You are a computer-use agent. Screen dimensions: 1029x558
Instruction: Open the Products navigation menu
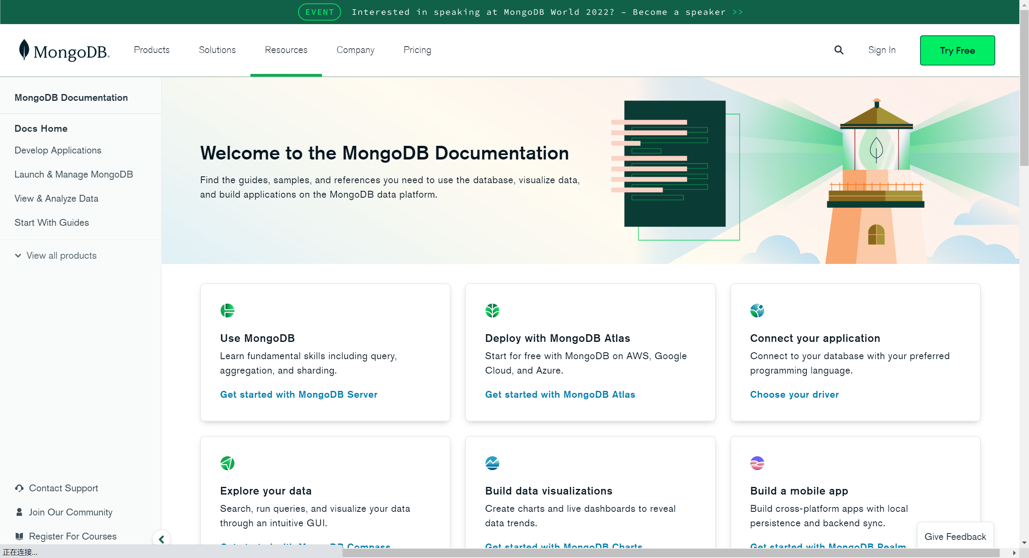click(152, 50)
